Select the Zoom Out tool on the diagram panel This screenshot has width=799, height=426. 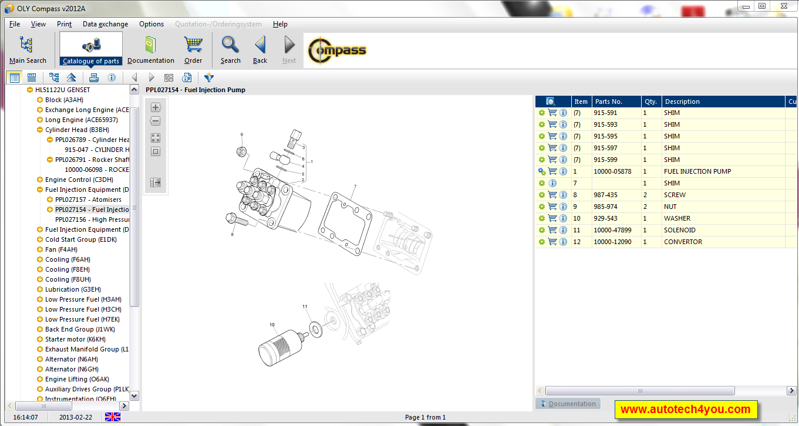click(155, 121)
